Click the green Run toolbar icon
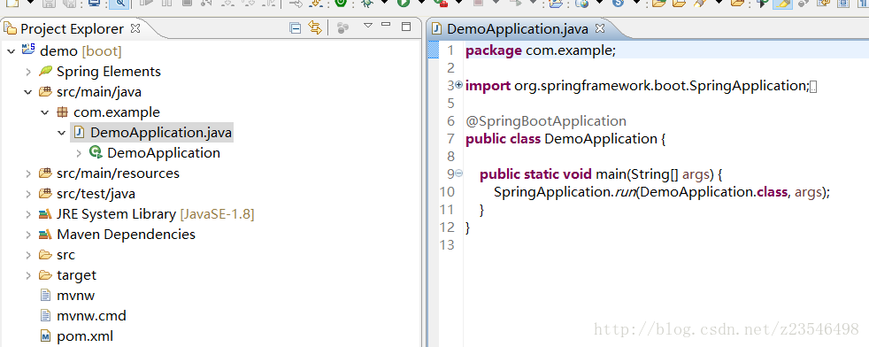 (404, 4)
